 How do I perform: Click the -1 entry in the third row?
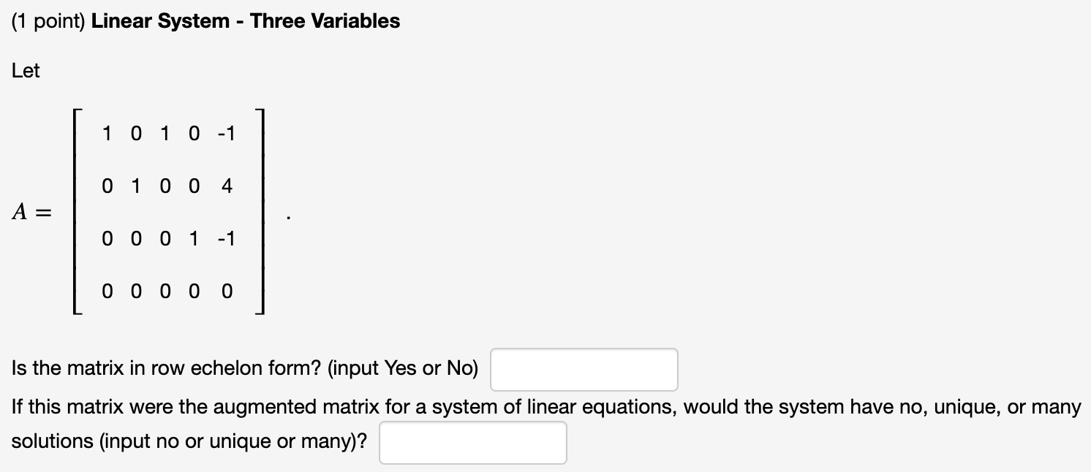tap(227, 239)
